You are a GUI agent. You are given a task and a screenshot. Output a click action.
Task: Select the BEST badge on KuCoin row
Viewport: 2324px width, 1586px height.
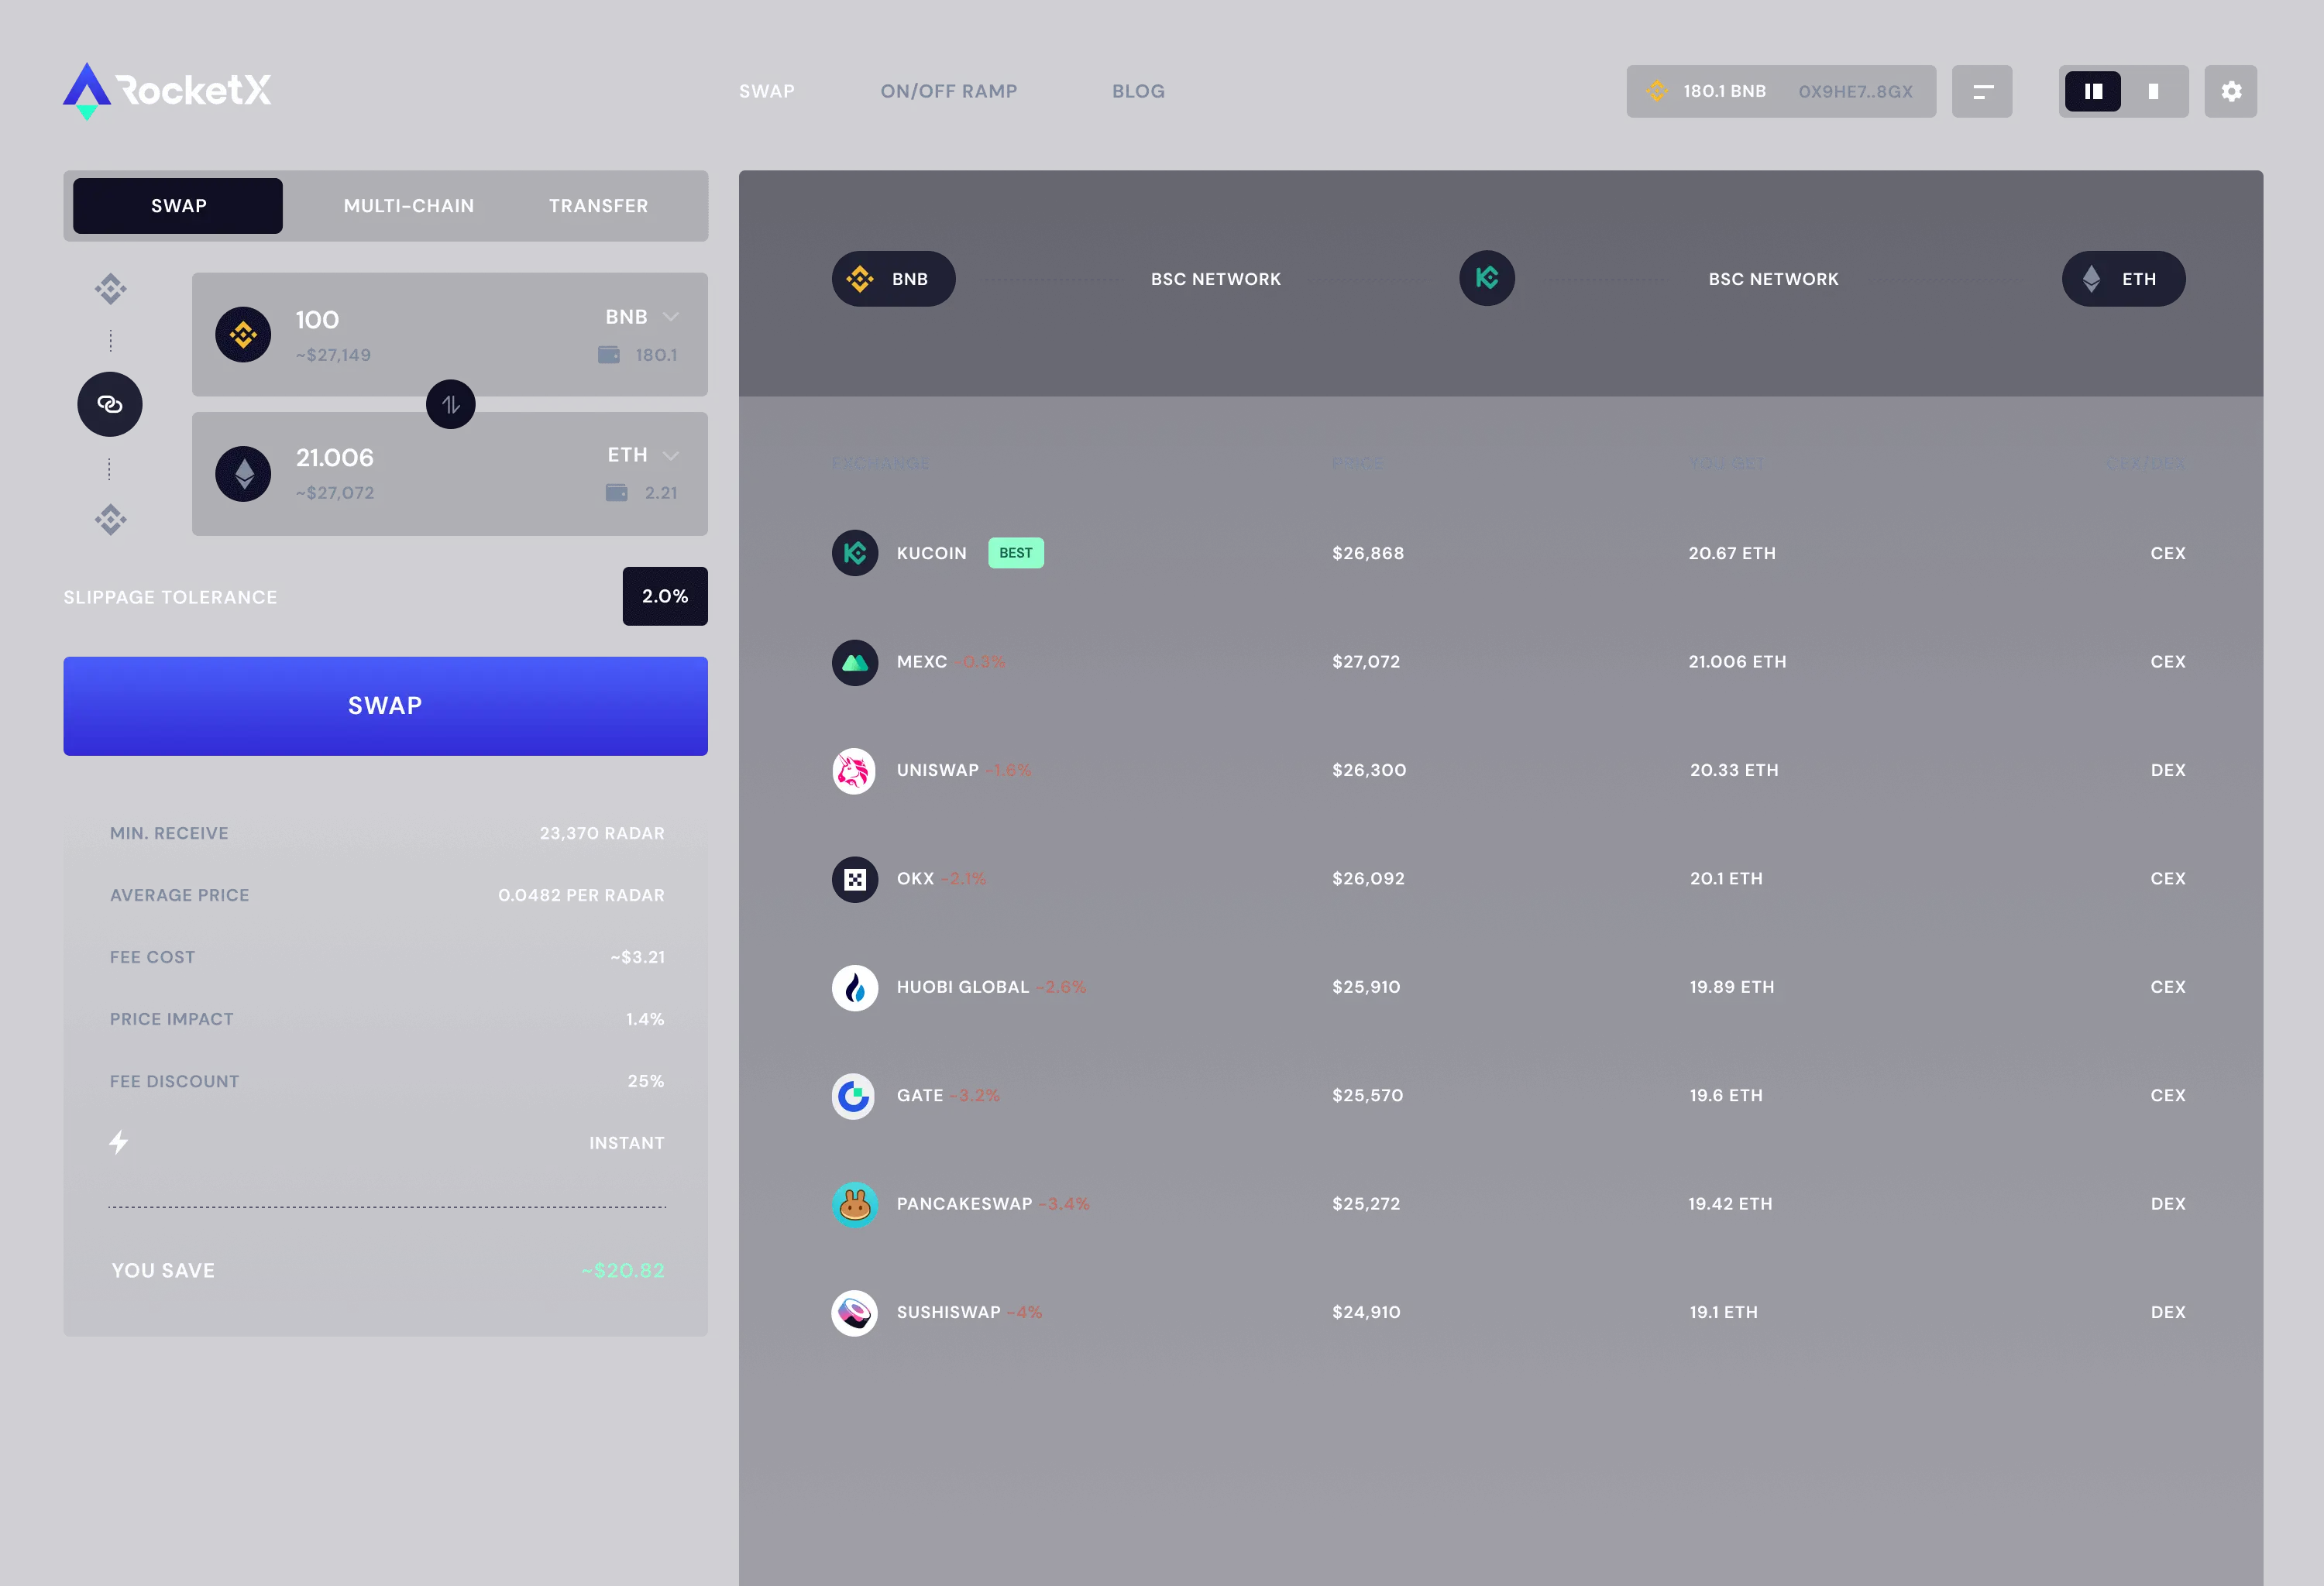pyautogui.click(x=1016, y=553)
